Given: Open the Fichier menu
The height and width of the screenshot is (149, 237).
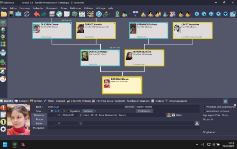Looking at the screenshot, I should click(4, 8).
